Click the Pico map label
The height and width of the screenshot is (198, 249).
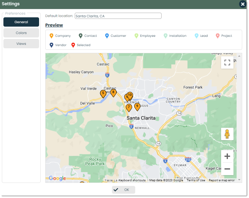[x=109, y=126]
